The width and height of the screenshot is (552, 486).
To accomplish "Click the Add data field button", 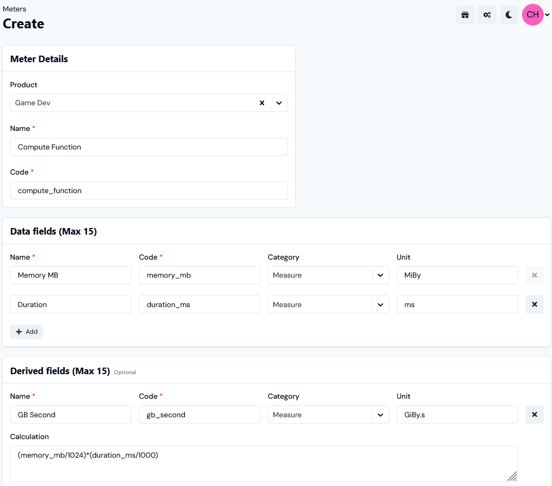I will point(26,332).
